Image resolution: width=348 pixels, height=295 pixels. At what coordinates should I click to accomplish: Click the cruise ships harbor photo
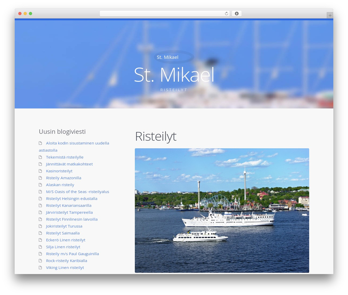pyautogui.click(x=222, y=210)
